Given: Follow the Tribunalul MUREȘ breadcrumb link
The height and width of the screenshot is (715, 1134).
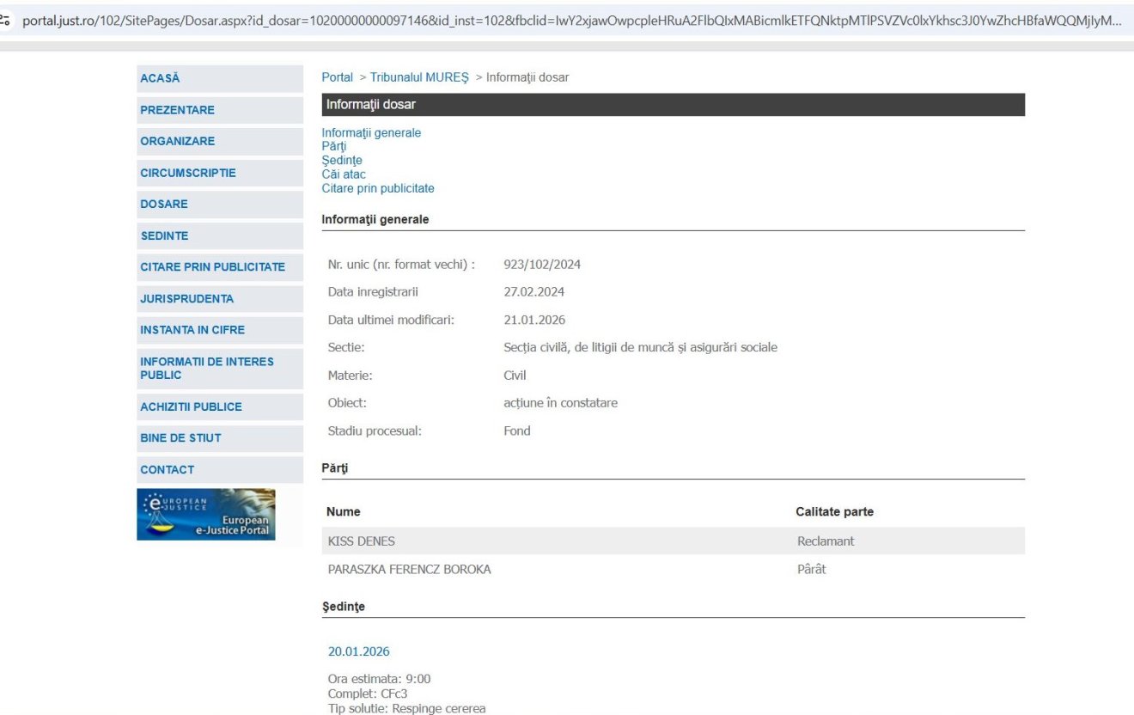Looking at the screenshot, I should pyautogui.click(x=419, y=77).
